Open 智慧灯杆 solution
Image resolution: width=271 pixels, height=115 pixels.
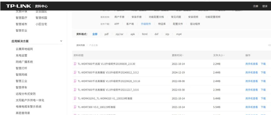coord(21,68)
